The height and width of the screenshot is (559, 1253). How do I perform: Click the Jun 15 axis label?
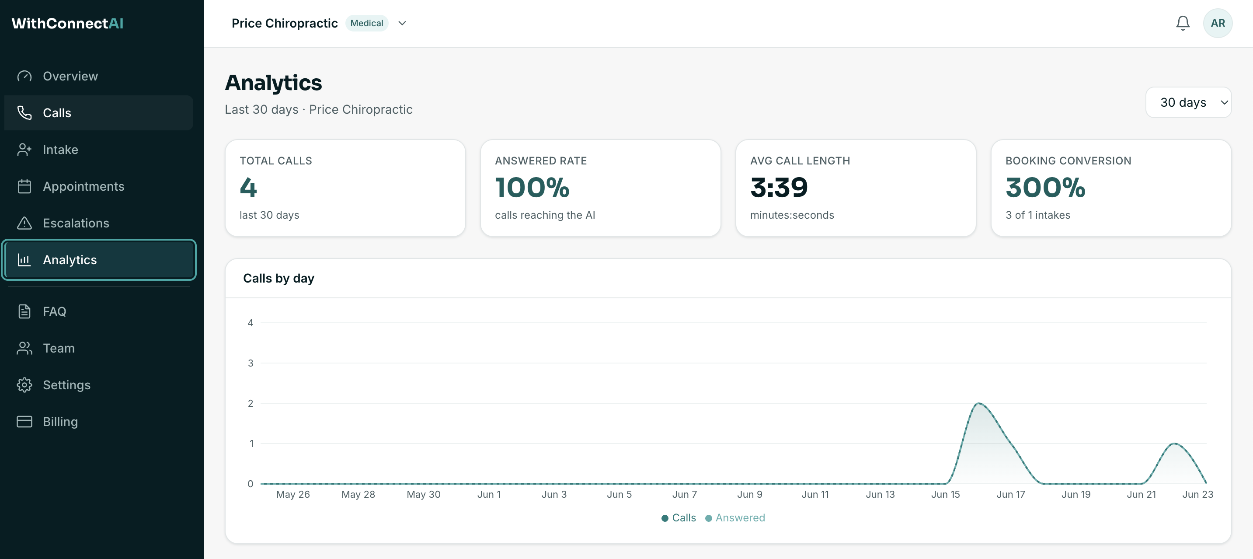pos(945,494)
